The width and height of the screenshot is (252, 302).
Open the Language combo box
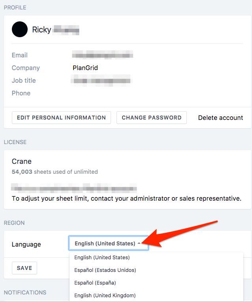click(x=108, y=243)
